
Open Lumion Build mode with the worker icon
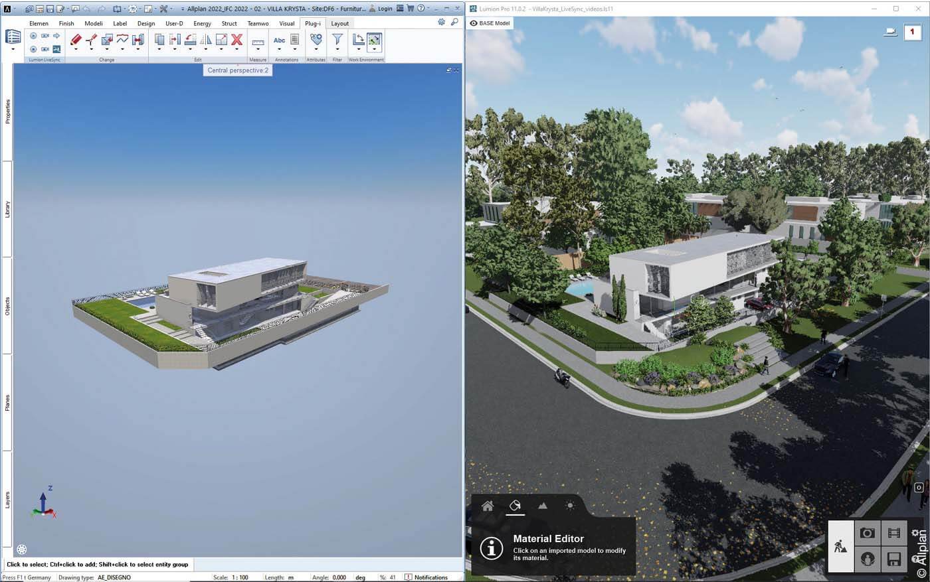(841, 546)
